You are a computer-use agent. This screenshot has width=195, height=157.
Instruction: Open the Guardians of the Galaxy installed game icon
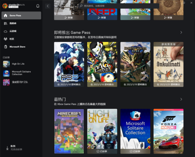7,82
